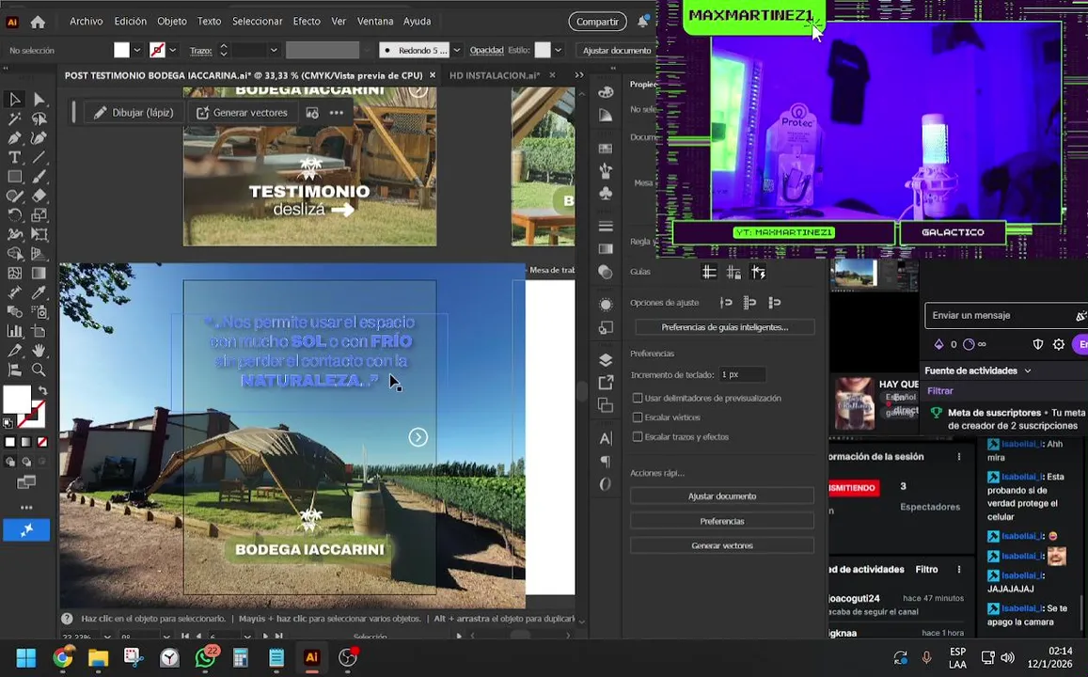Click Dibujar (lápiz) in contextual bar
This screenshot has height=677, width=1088.
(x=134, y=113)
